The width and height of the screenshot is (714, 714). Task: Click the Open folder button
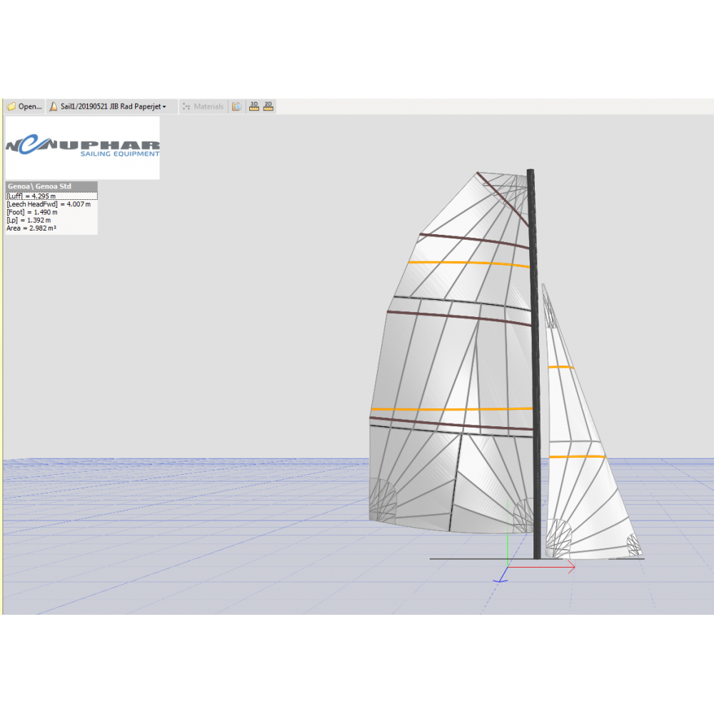coord(24,106)
